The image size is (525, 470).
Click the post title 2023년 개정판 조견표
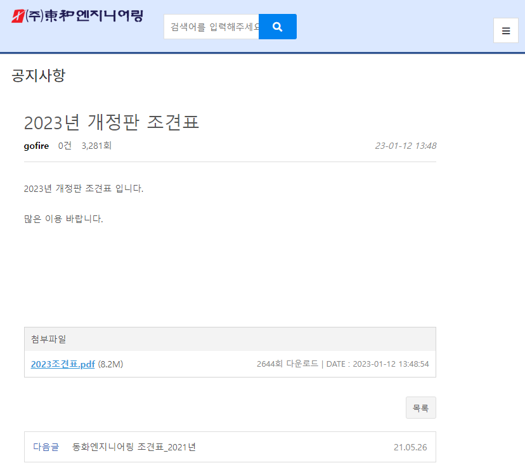pos(112,122)
